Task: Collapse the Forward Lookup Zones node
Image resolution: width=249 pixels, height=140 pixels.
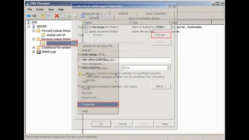Action: click(x=34, y=31)
